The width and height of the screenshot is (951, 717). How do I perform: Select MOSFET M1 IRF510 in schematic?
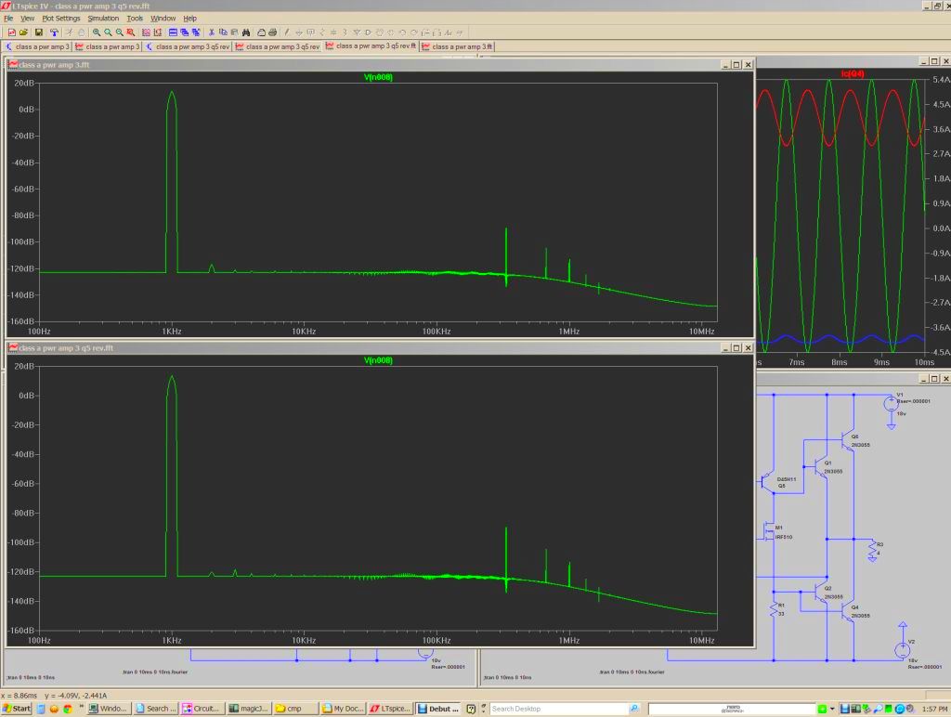click(x=770, y=531)
